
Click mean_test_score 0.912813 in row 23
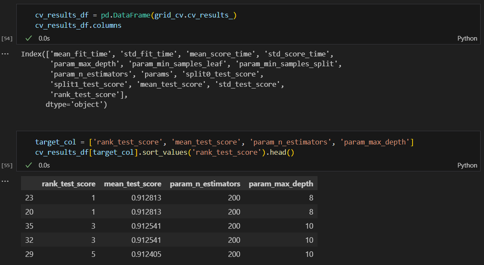point(146,198)
